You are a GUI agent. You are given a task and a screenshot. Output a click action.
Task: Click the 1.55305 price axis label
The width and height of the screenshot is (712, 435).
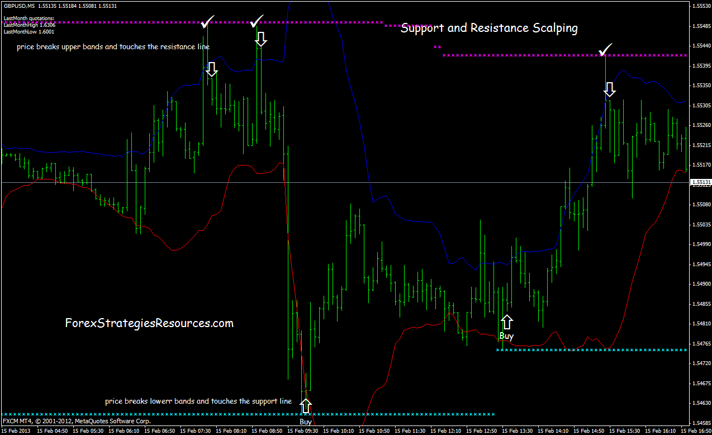pyautogui.click(x=701, y=105)
